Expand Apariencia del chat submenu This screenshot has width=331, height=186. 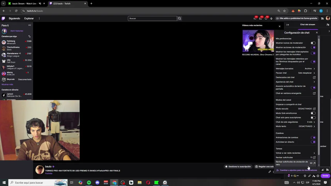[296, 82]
